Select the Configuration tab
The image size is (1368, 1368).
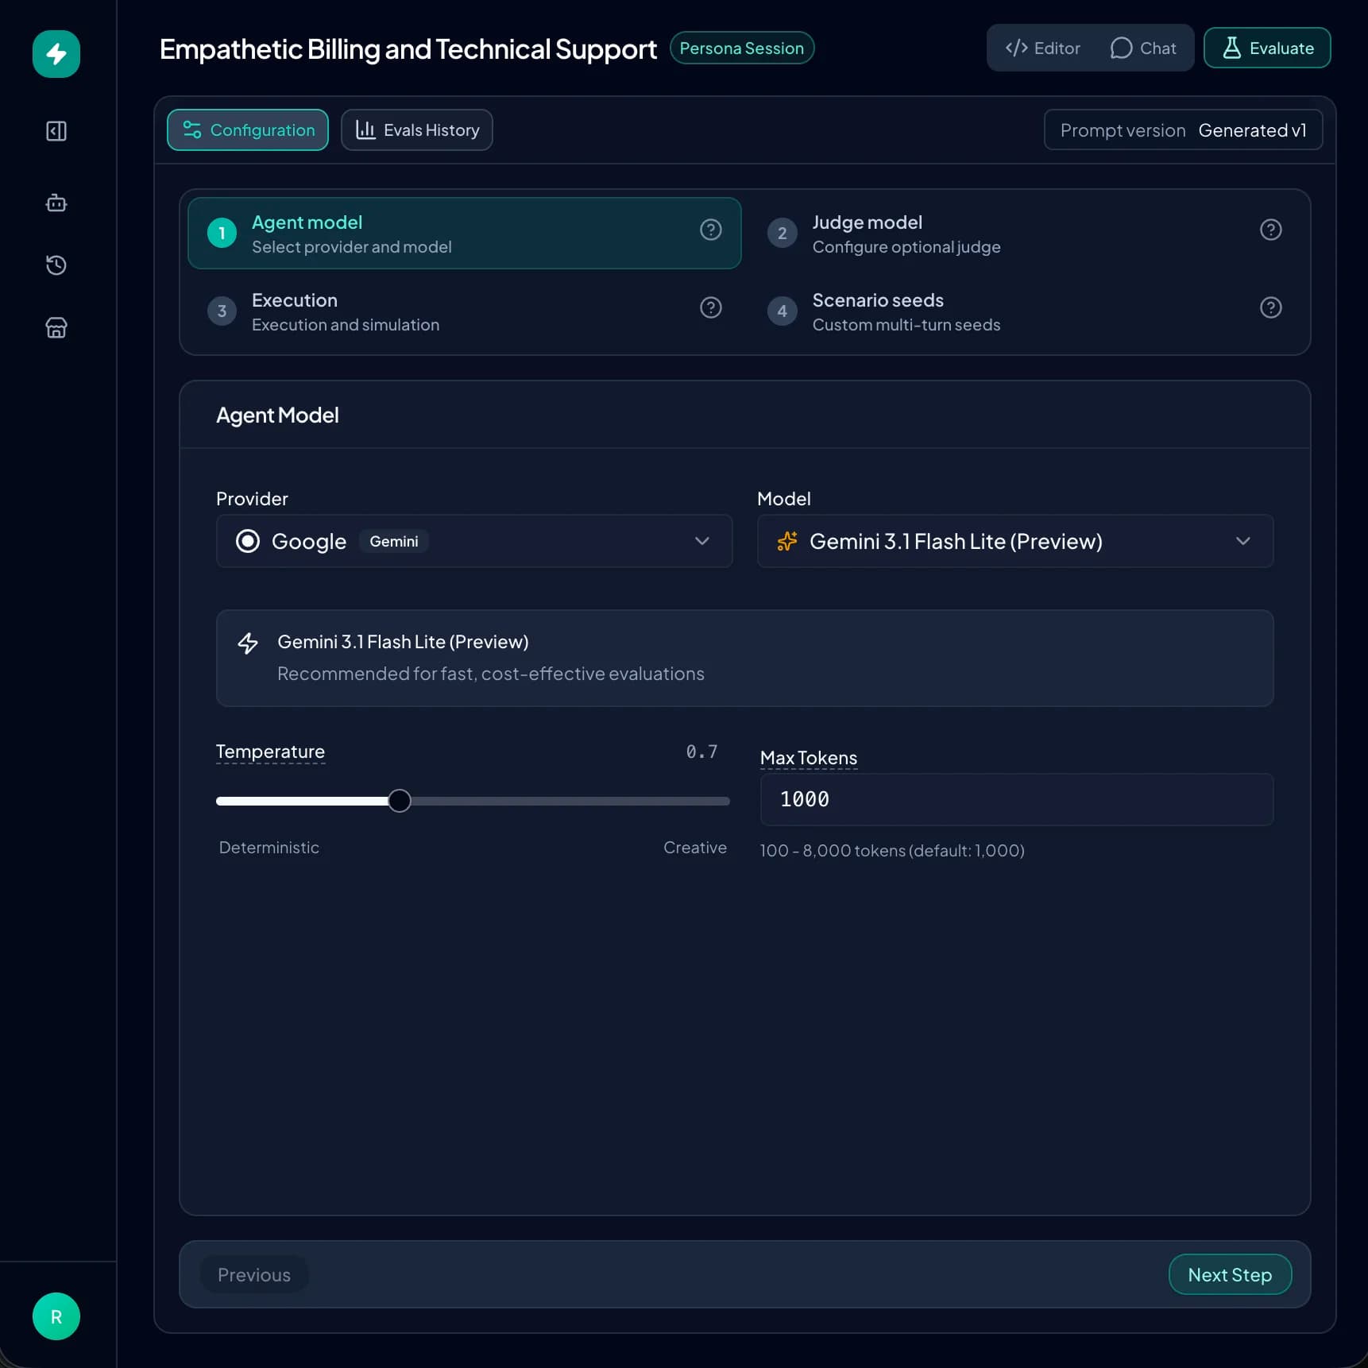coord(248,130)
